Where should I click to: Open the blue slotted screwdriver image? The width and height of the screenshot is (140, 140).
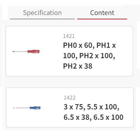[x=27, y=108]
